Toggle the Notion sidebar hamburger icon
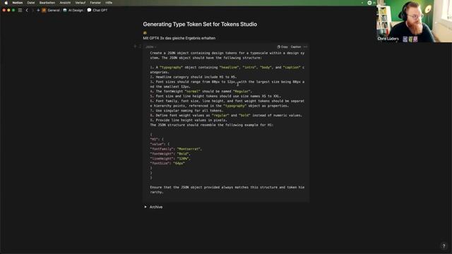Image resolution: width=452 pixels, height=254 pixels. (20, 10)
